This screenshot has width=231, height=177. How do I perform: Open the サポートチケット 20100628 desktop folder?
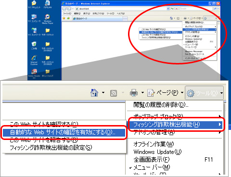pos(48,47)
